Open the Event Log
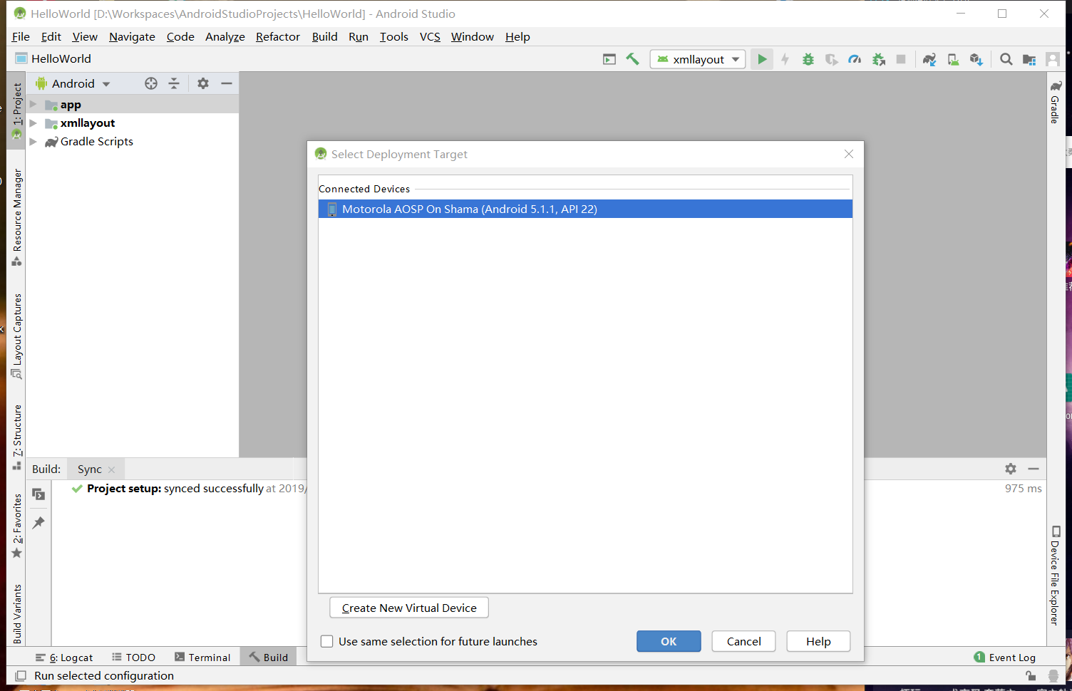The width and height of the screenshot is (1072, 691). pos(1004,658)
